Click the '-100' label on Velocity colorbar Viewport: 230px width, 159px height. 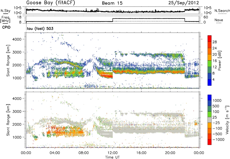point(217,128)
